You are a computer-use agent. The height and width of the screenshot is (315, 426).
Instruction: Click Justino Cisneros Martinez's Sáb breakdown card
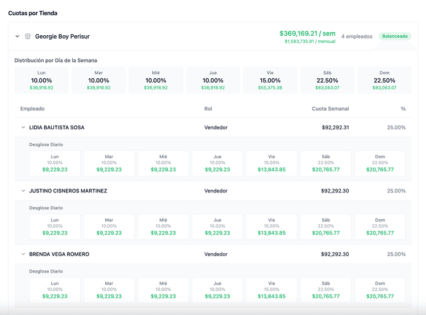click(325, 226)
